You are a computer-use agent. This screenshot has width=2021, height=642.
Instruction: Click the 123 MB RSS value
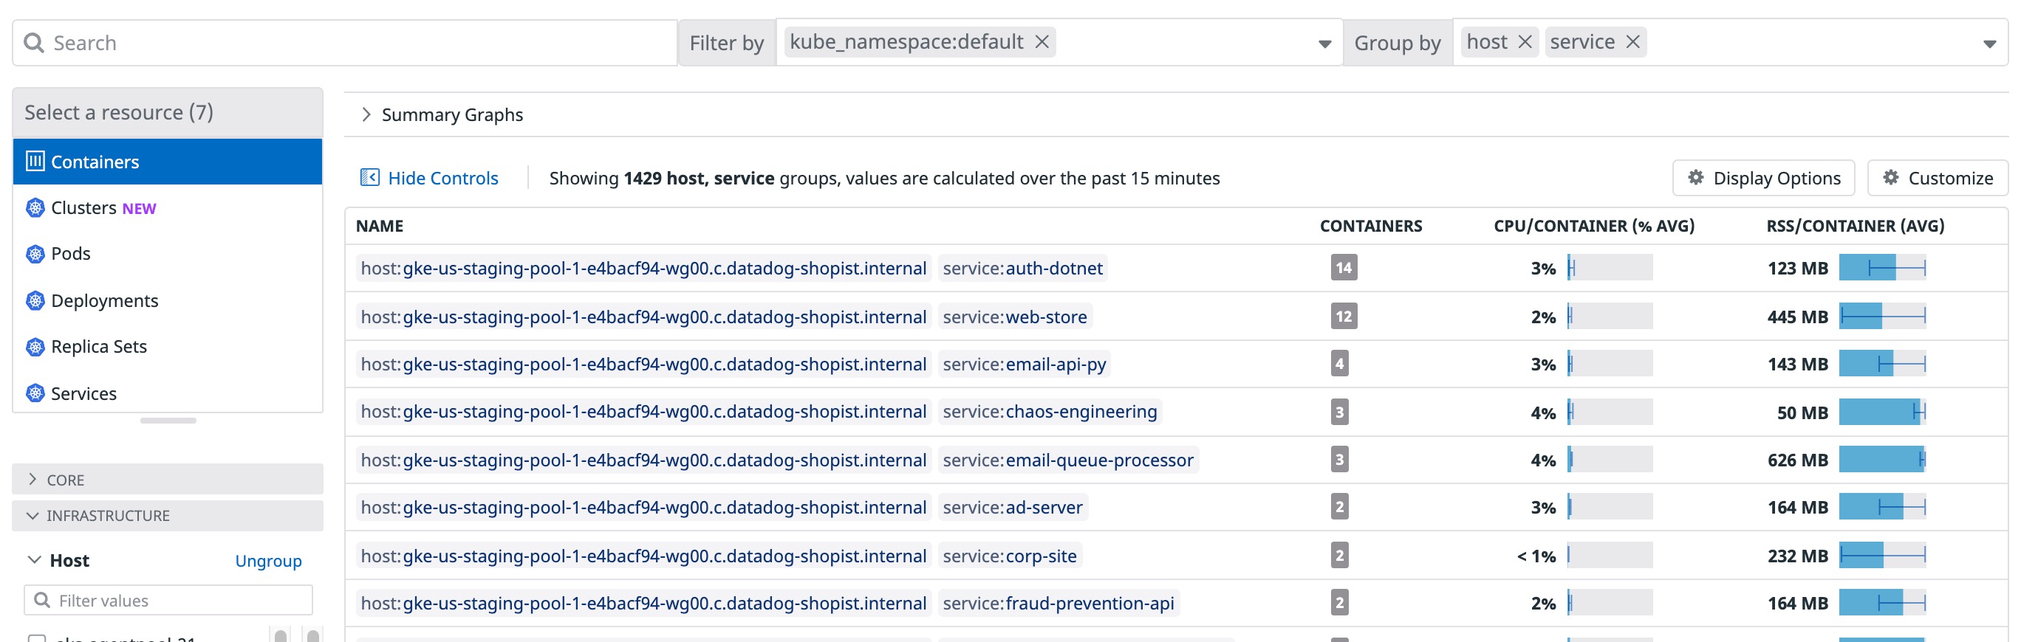click(1796, 268)
